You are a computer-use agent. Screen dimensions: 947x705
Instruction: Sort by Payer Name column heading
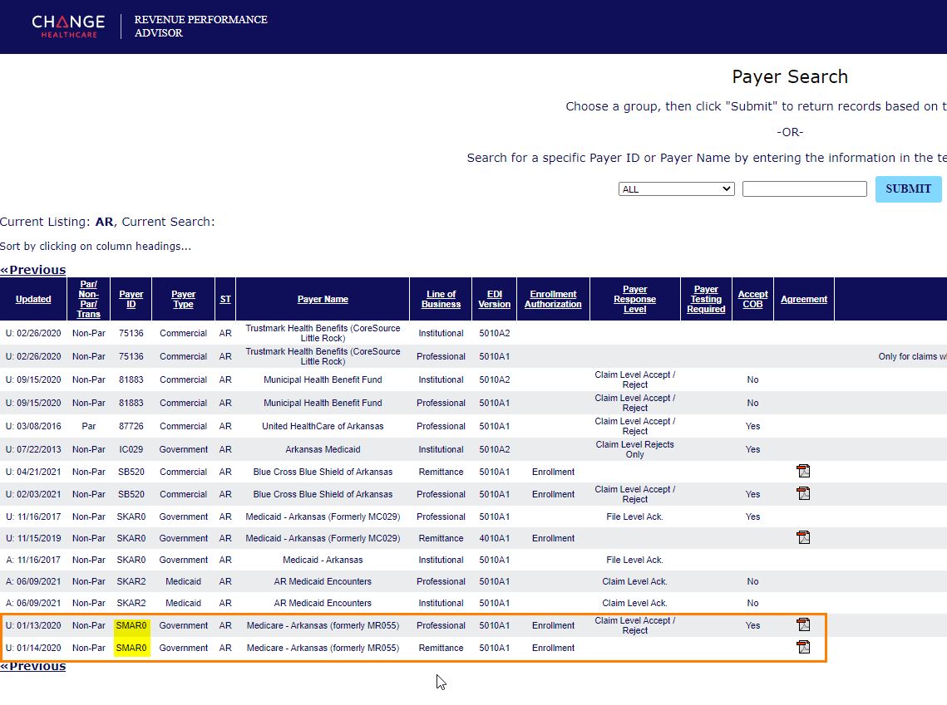[x=323, y=299]
